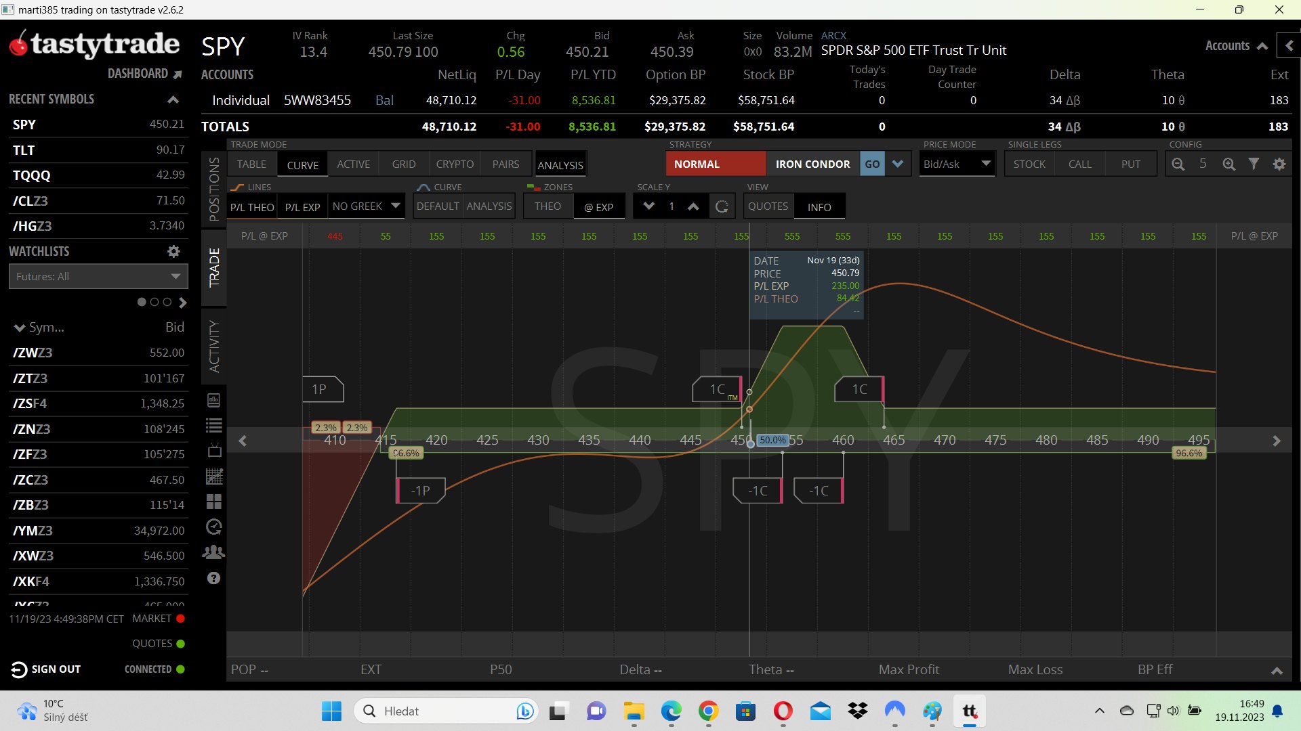Open the Opera browser from the taskbar
The width and height of the screenshot is (1301, 731).
coord(783,711)
